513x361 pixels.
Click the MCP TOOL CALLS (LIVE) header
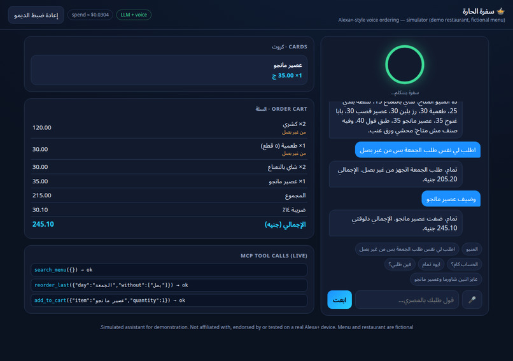coord(274,255)
